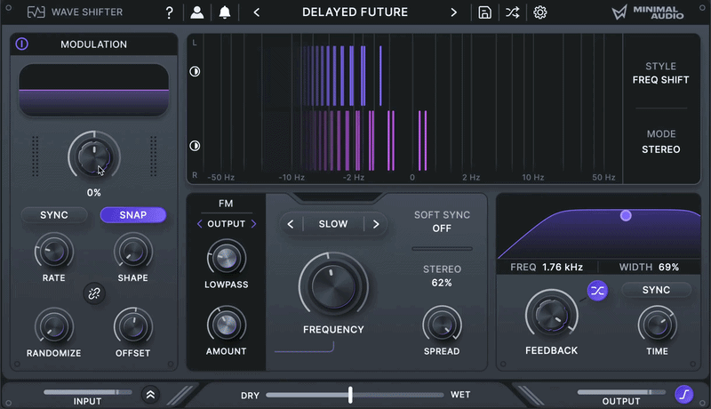This screenshot has width=711, height=409.
Task: Toggle output soft clip icon
Action: coord(683,394)
